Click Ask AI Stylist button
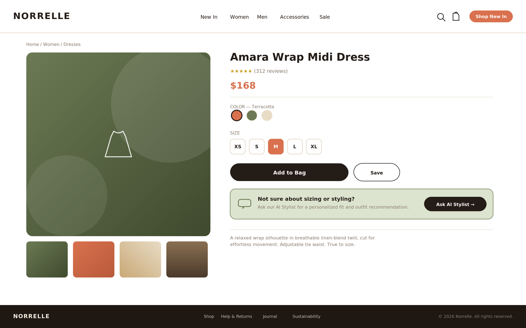 point(455,204)
